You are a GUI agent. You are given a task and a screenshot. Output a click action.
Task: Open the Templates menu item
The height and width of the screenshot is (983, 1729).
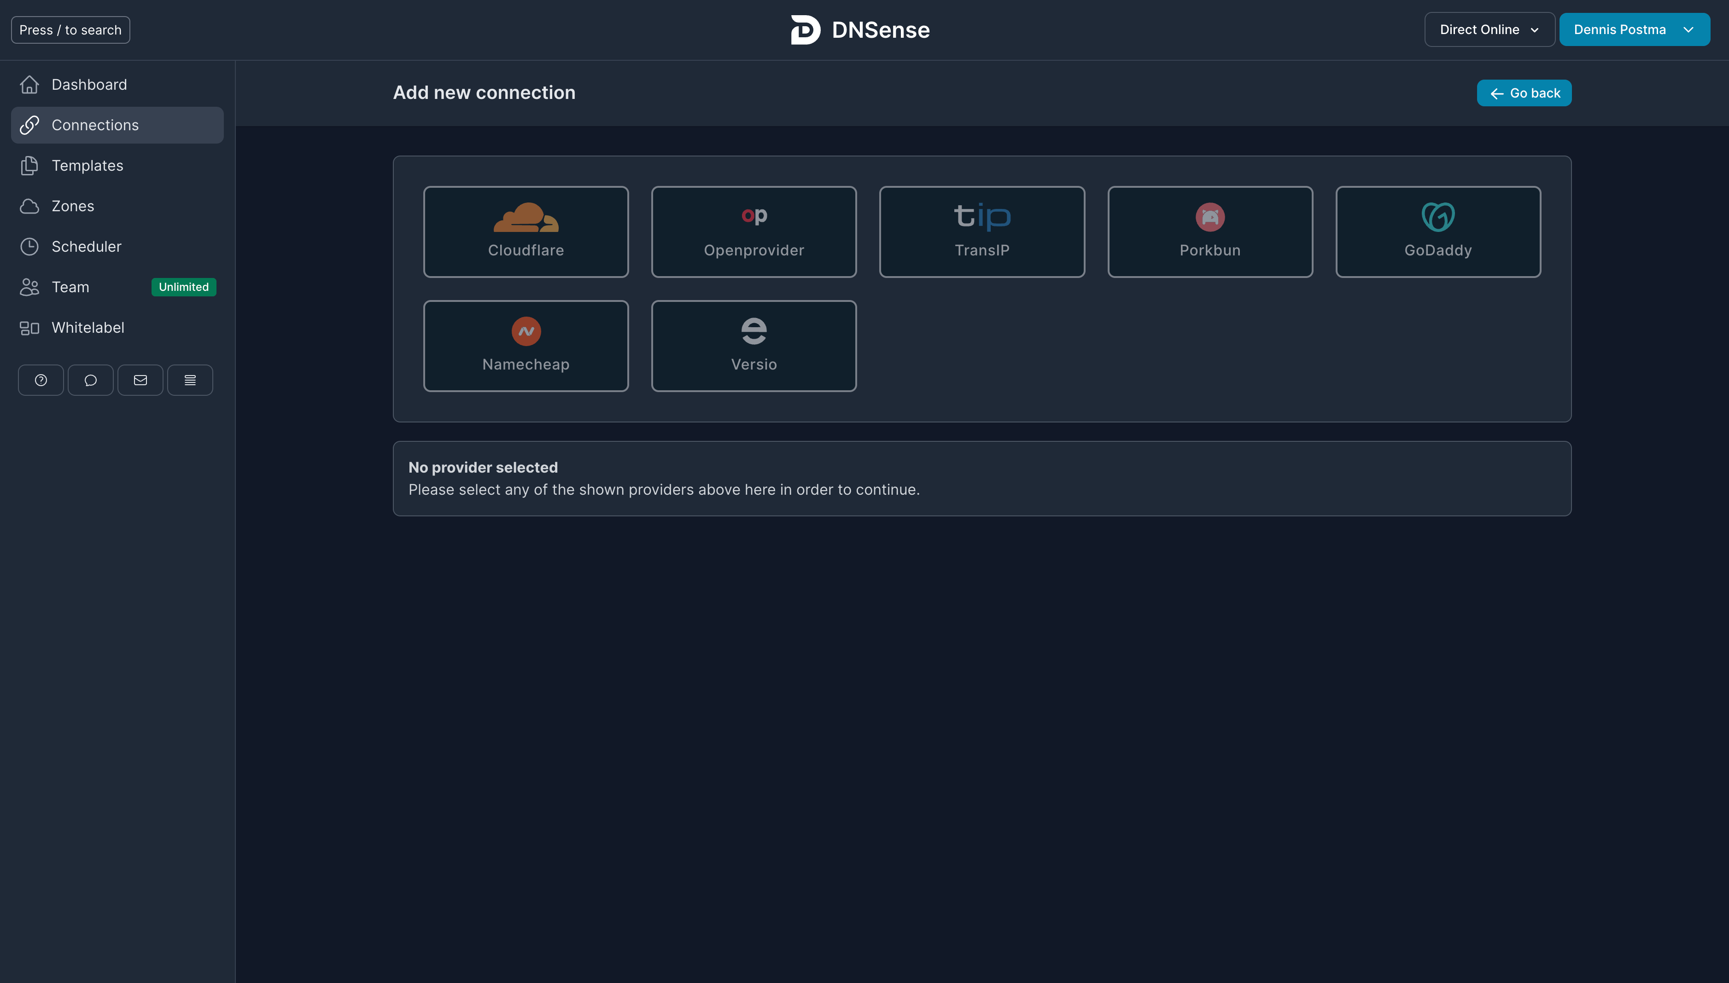117,165
